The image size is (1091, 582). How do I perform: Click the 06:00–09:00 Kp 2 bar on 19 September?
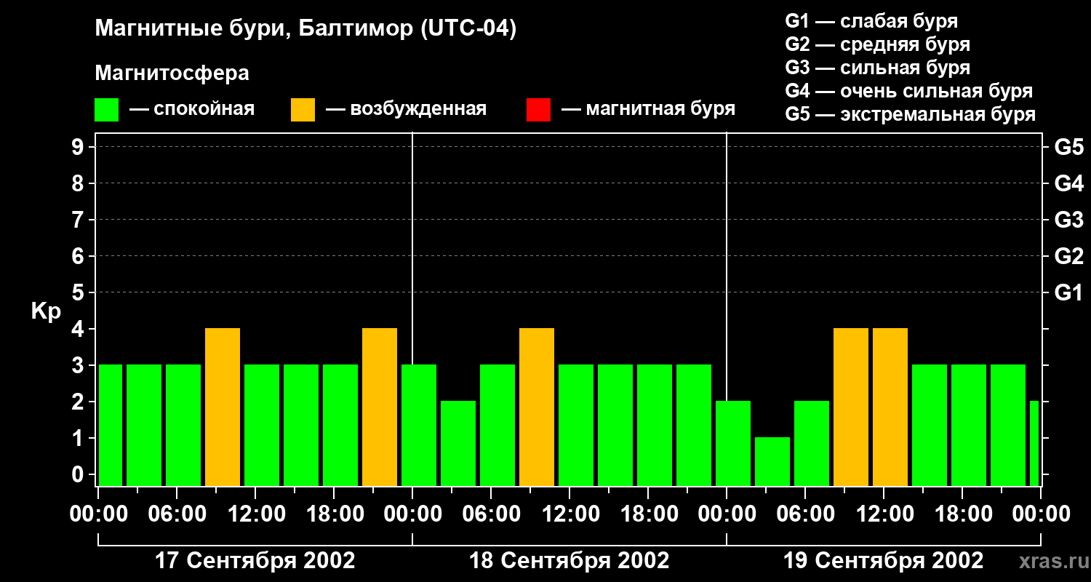pos(812,443)
